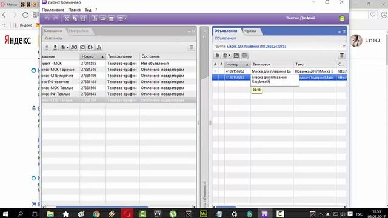388x218 pixels.
Task: Select campaign row numbered 27331643
Action: [119, 94]
